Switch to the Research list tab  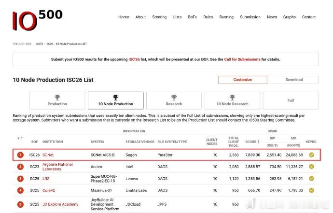[x=174, y=100]
